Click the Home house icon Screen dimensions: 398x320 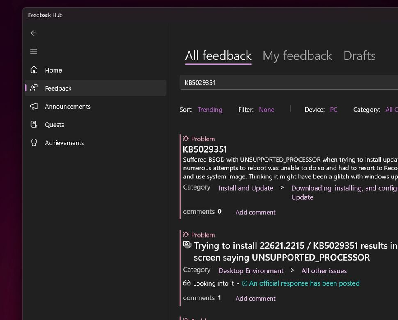[x=34, y=70]
